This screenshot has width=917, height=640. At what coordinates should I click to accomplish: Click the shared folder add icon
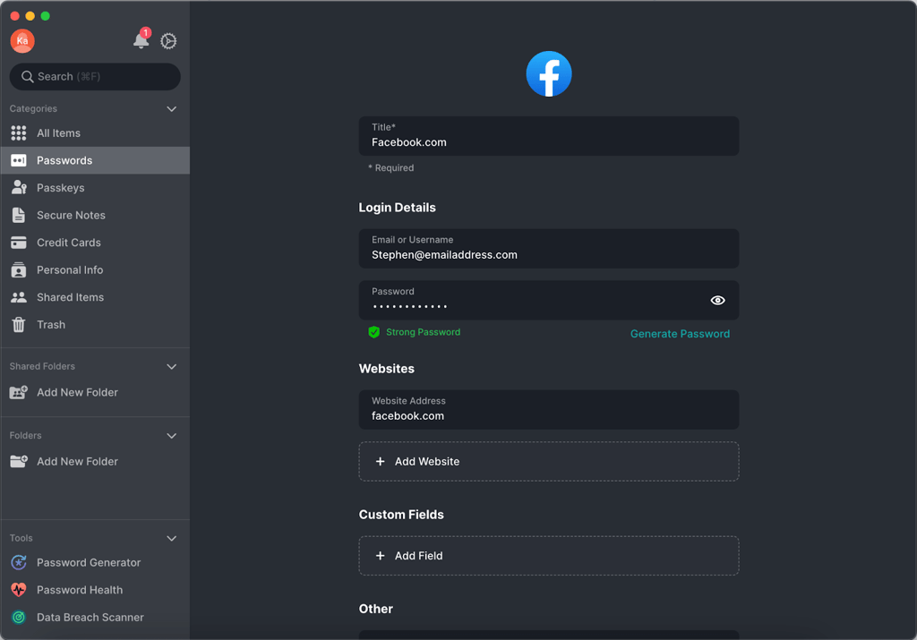[x=19, y=392]
